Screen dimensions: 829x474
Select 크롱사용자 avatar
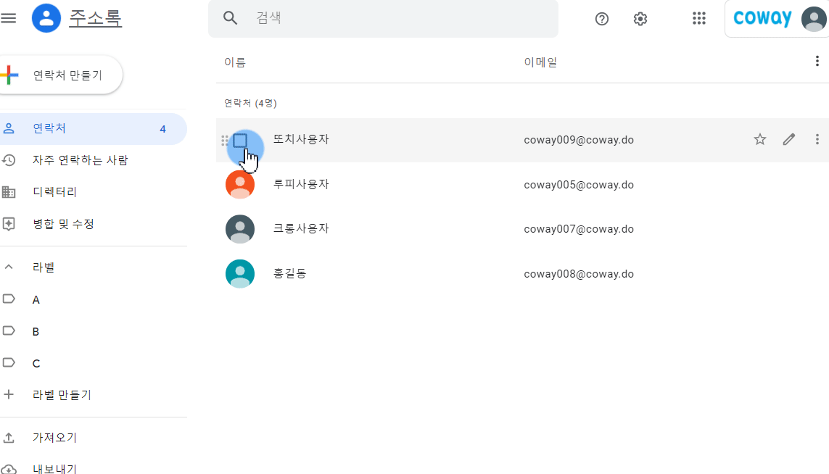pyautogui.click(x=240, y=229)
